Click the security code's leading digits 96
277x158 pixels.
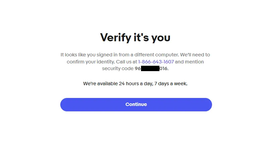[138, 69]
